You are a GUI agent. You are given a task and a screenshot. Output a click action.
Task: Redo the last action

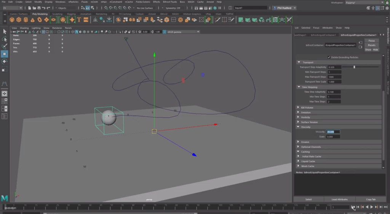pyautogui.click(x=48, y=8)
